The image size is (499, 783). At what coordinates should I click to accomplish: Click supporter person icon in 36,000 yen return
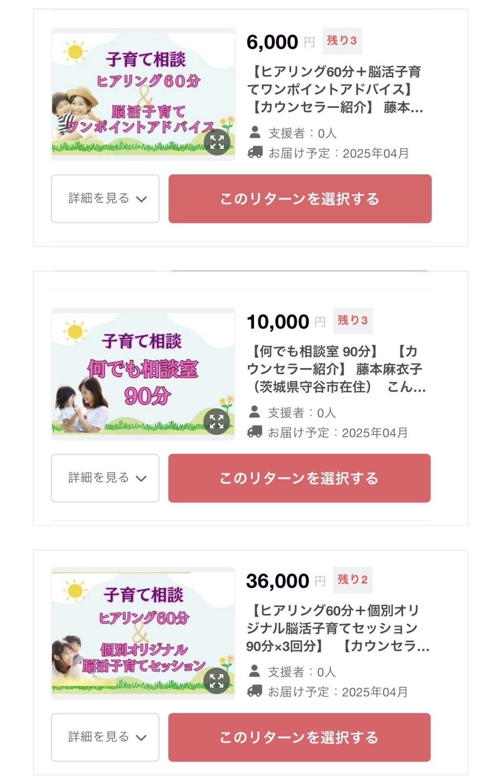pyautogui.click(x=254, y=671)
